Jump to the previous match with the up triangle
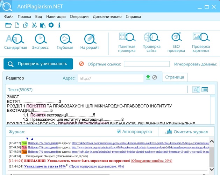This screenshot has width=220, height=175. coord(32,139)
